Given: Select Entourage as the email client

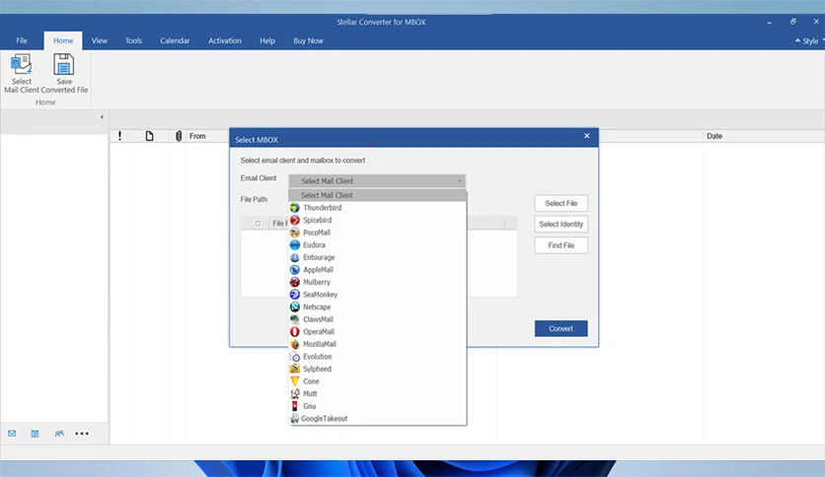Looking at the screenshot, I should (x=377, y=257).
